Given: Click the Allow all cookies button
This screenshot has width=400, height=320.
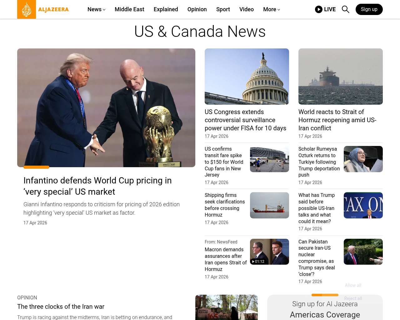Looking at the screenshot, I should click(x=353, y=285).
